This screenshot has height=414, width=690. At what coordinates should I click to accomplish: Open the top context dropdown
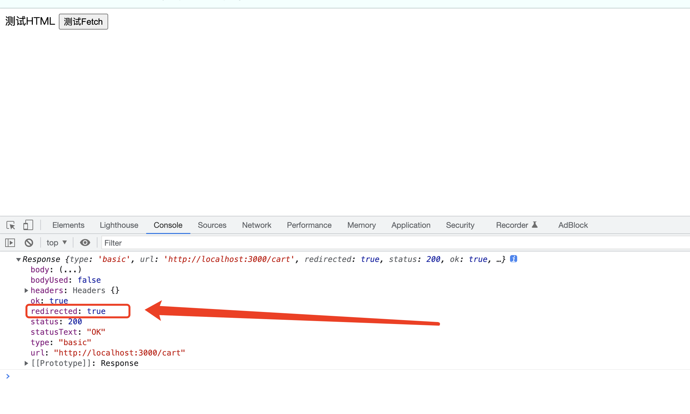pos(57,243)
